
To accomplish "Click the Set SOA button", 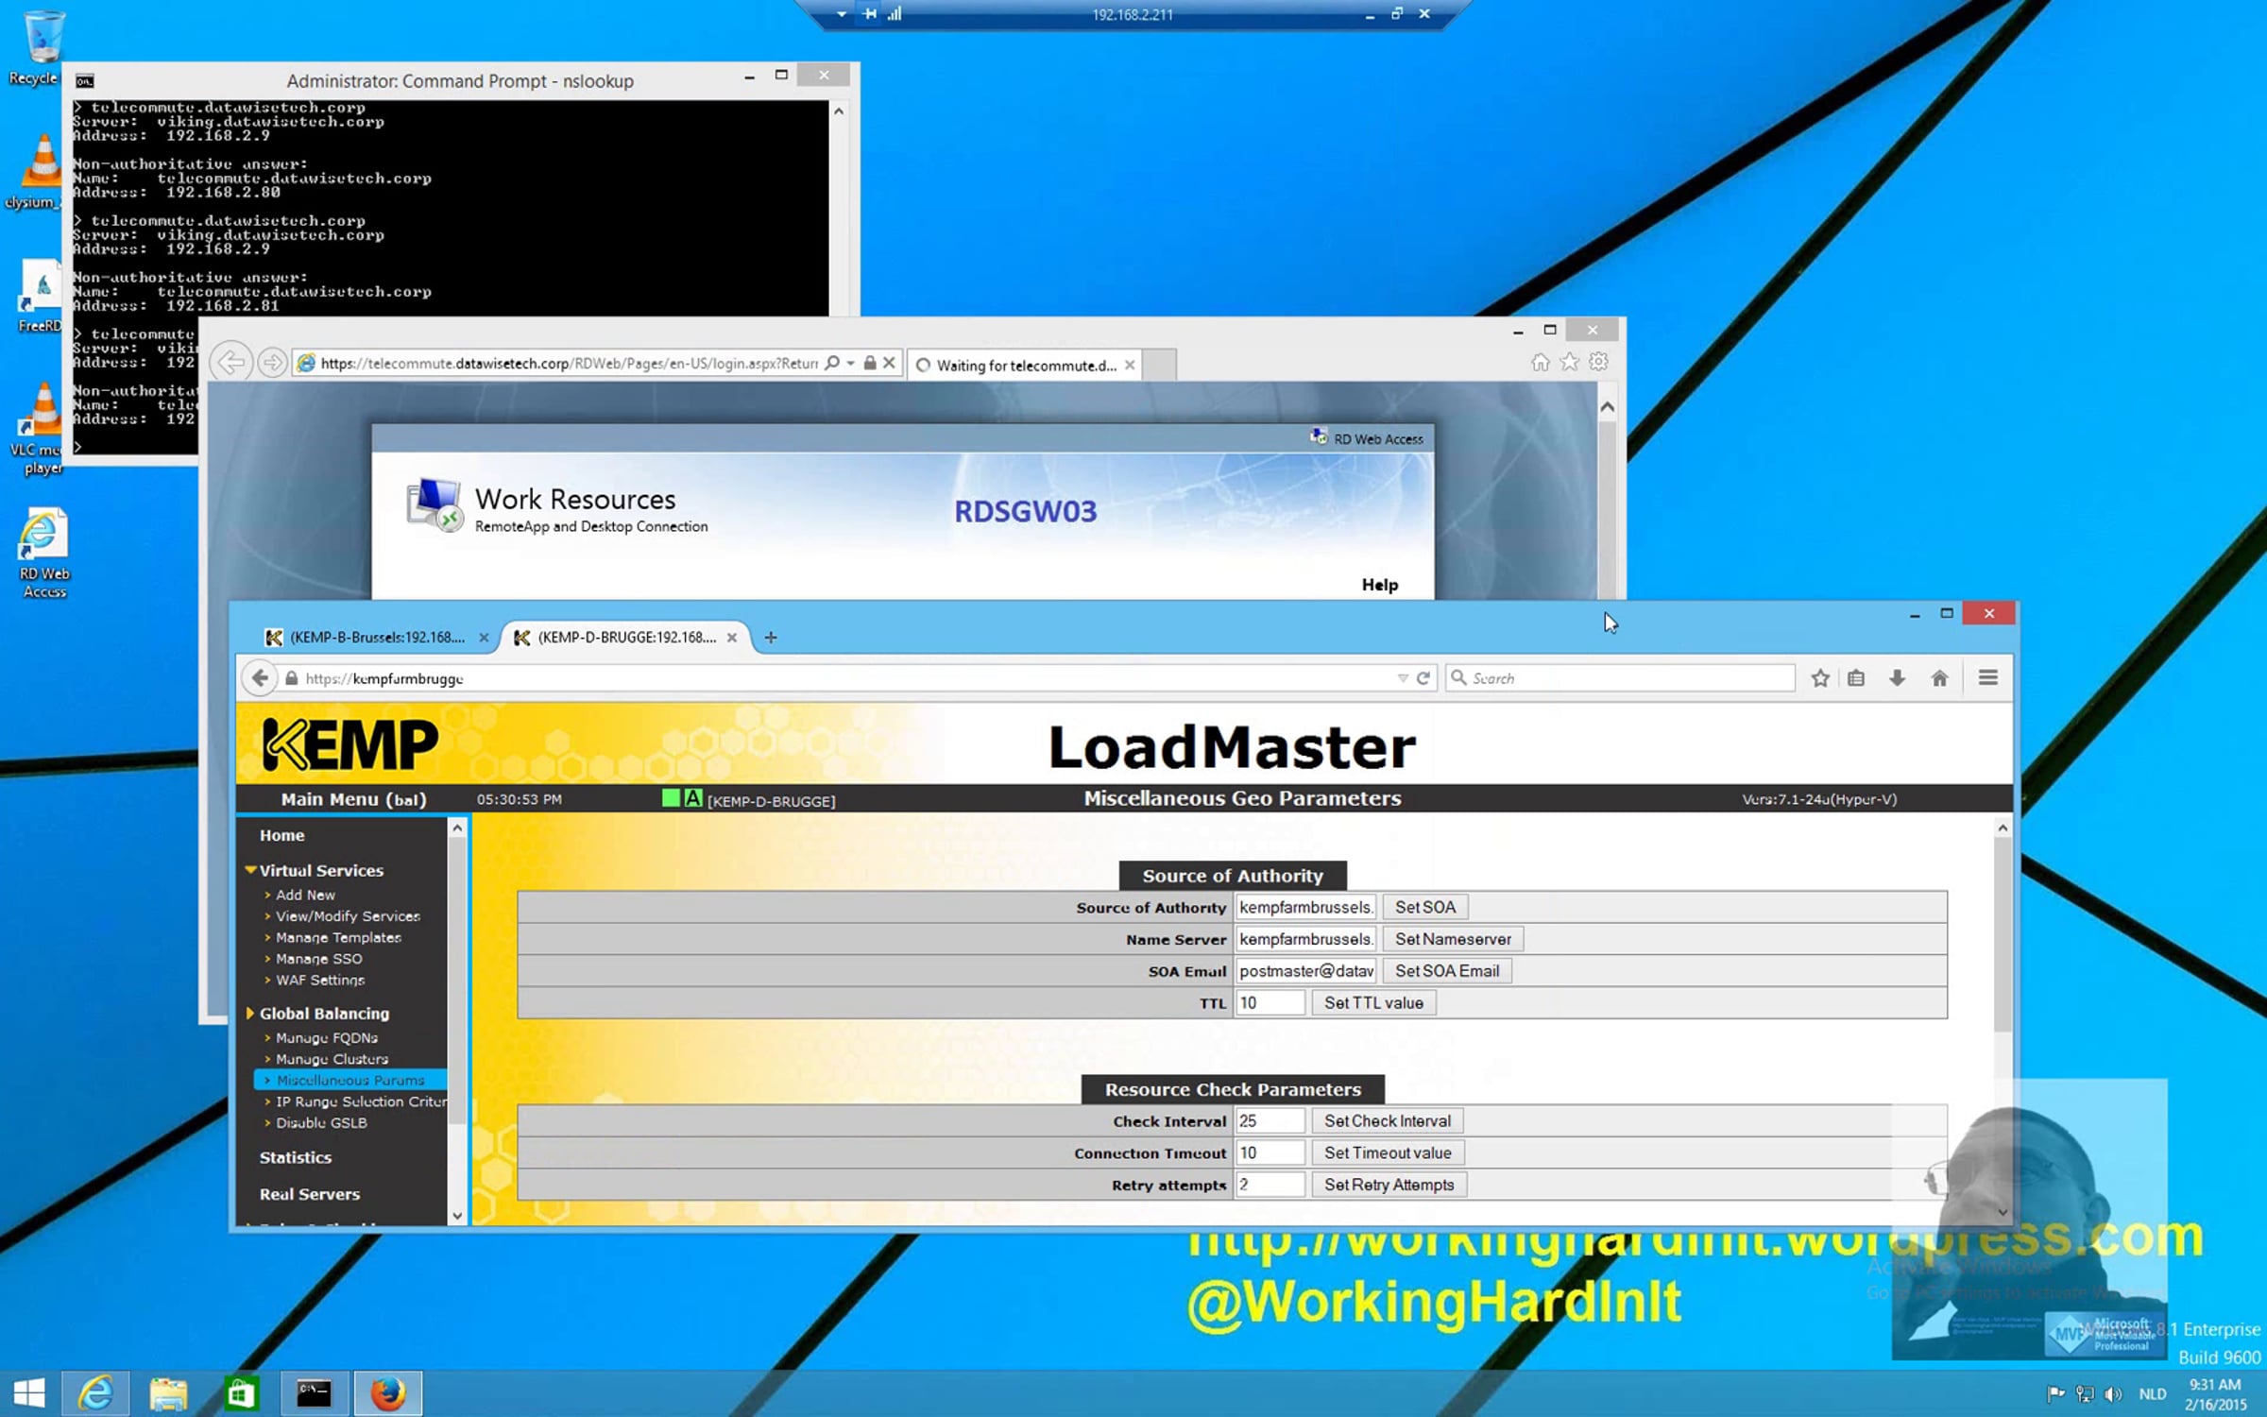I will click(1425, 907).
